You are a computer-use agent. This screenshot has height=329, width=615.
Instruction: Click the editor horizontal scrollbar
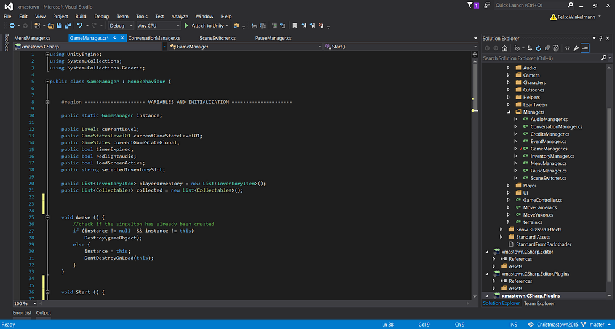pos(255,304)
